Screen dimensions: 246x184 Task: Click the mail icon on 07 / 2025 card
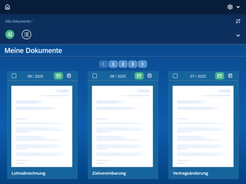(x=220, y=76)
